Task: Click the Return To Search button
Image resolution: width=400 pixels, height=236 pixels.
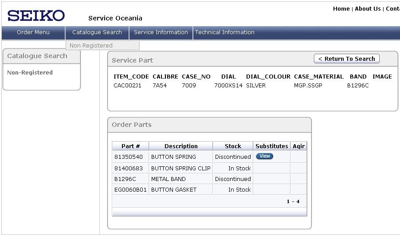Action: [x=346, y=59]
